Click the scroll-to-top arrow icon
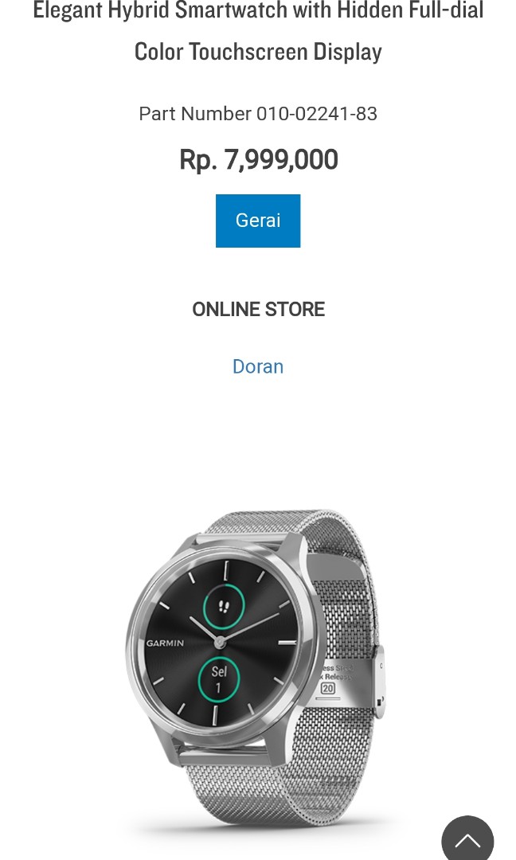The image size is (516, 860). click(x=467, y=839)
